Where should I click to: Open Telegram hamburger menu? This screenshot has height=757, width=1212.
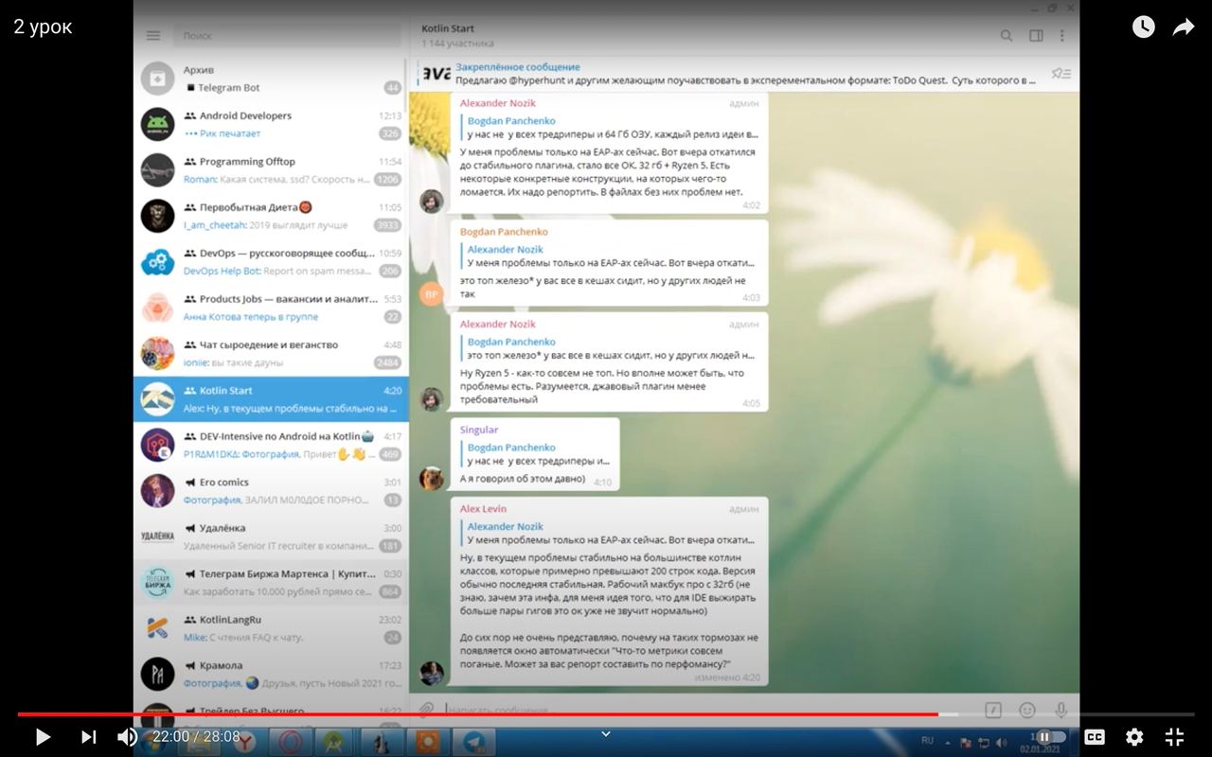[153, 36]
